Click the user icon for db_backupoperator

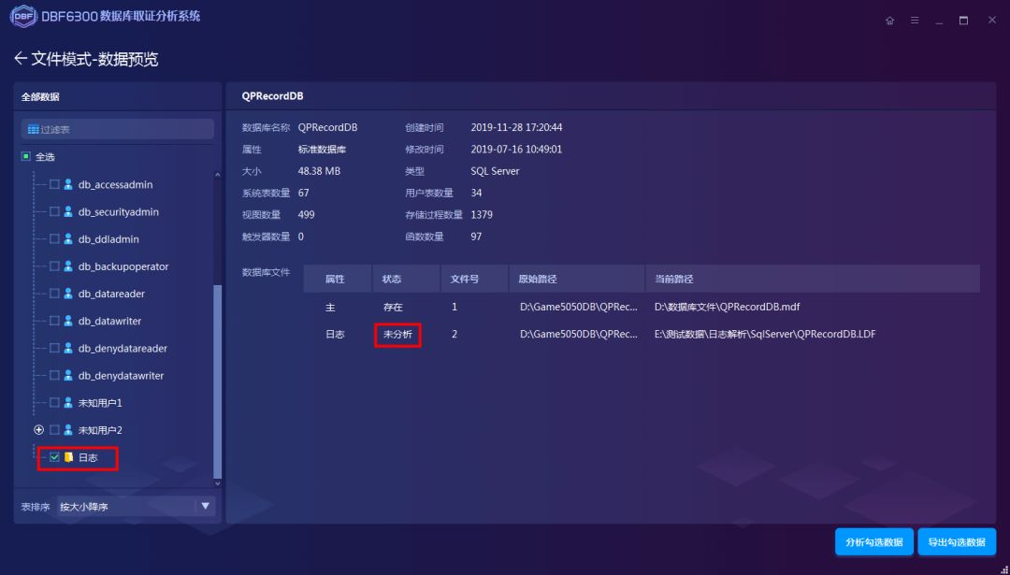point(68,266)
